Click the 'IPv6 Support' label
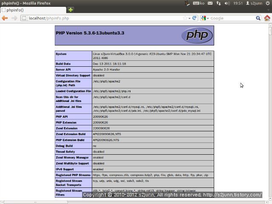This screenshot has width=272, height=204. click(x=65, y=169)
